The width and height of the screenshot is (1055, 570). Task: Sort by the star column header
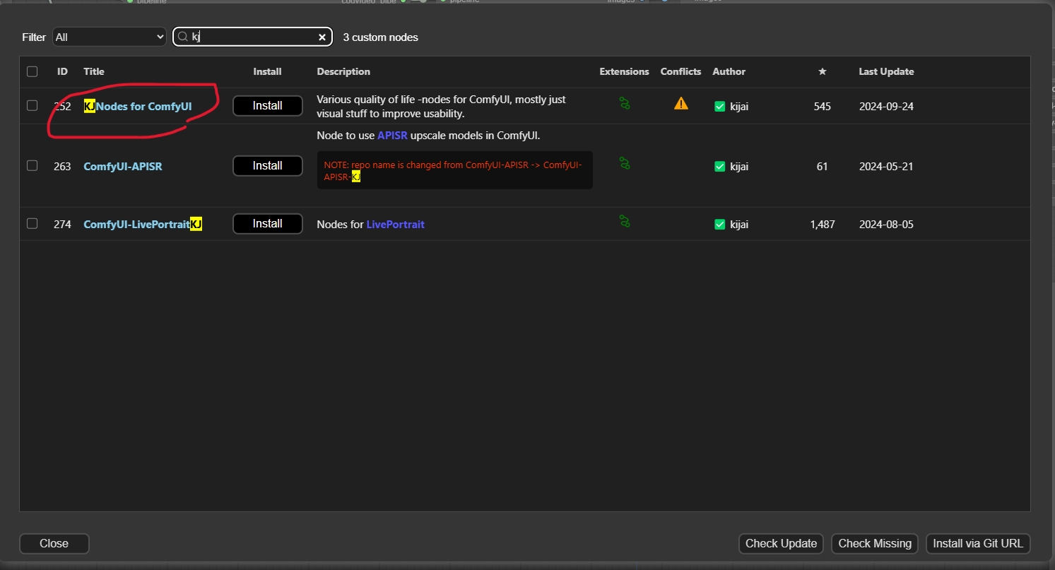822,71
